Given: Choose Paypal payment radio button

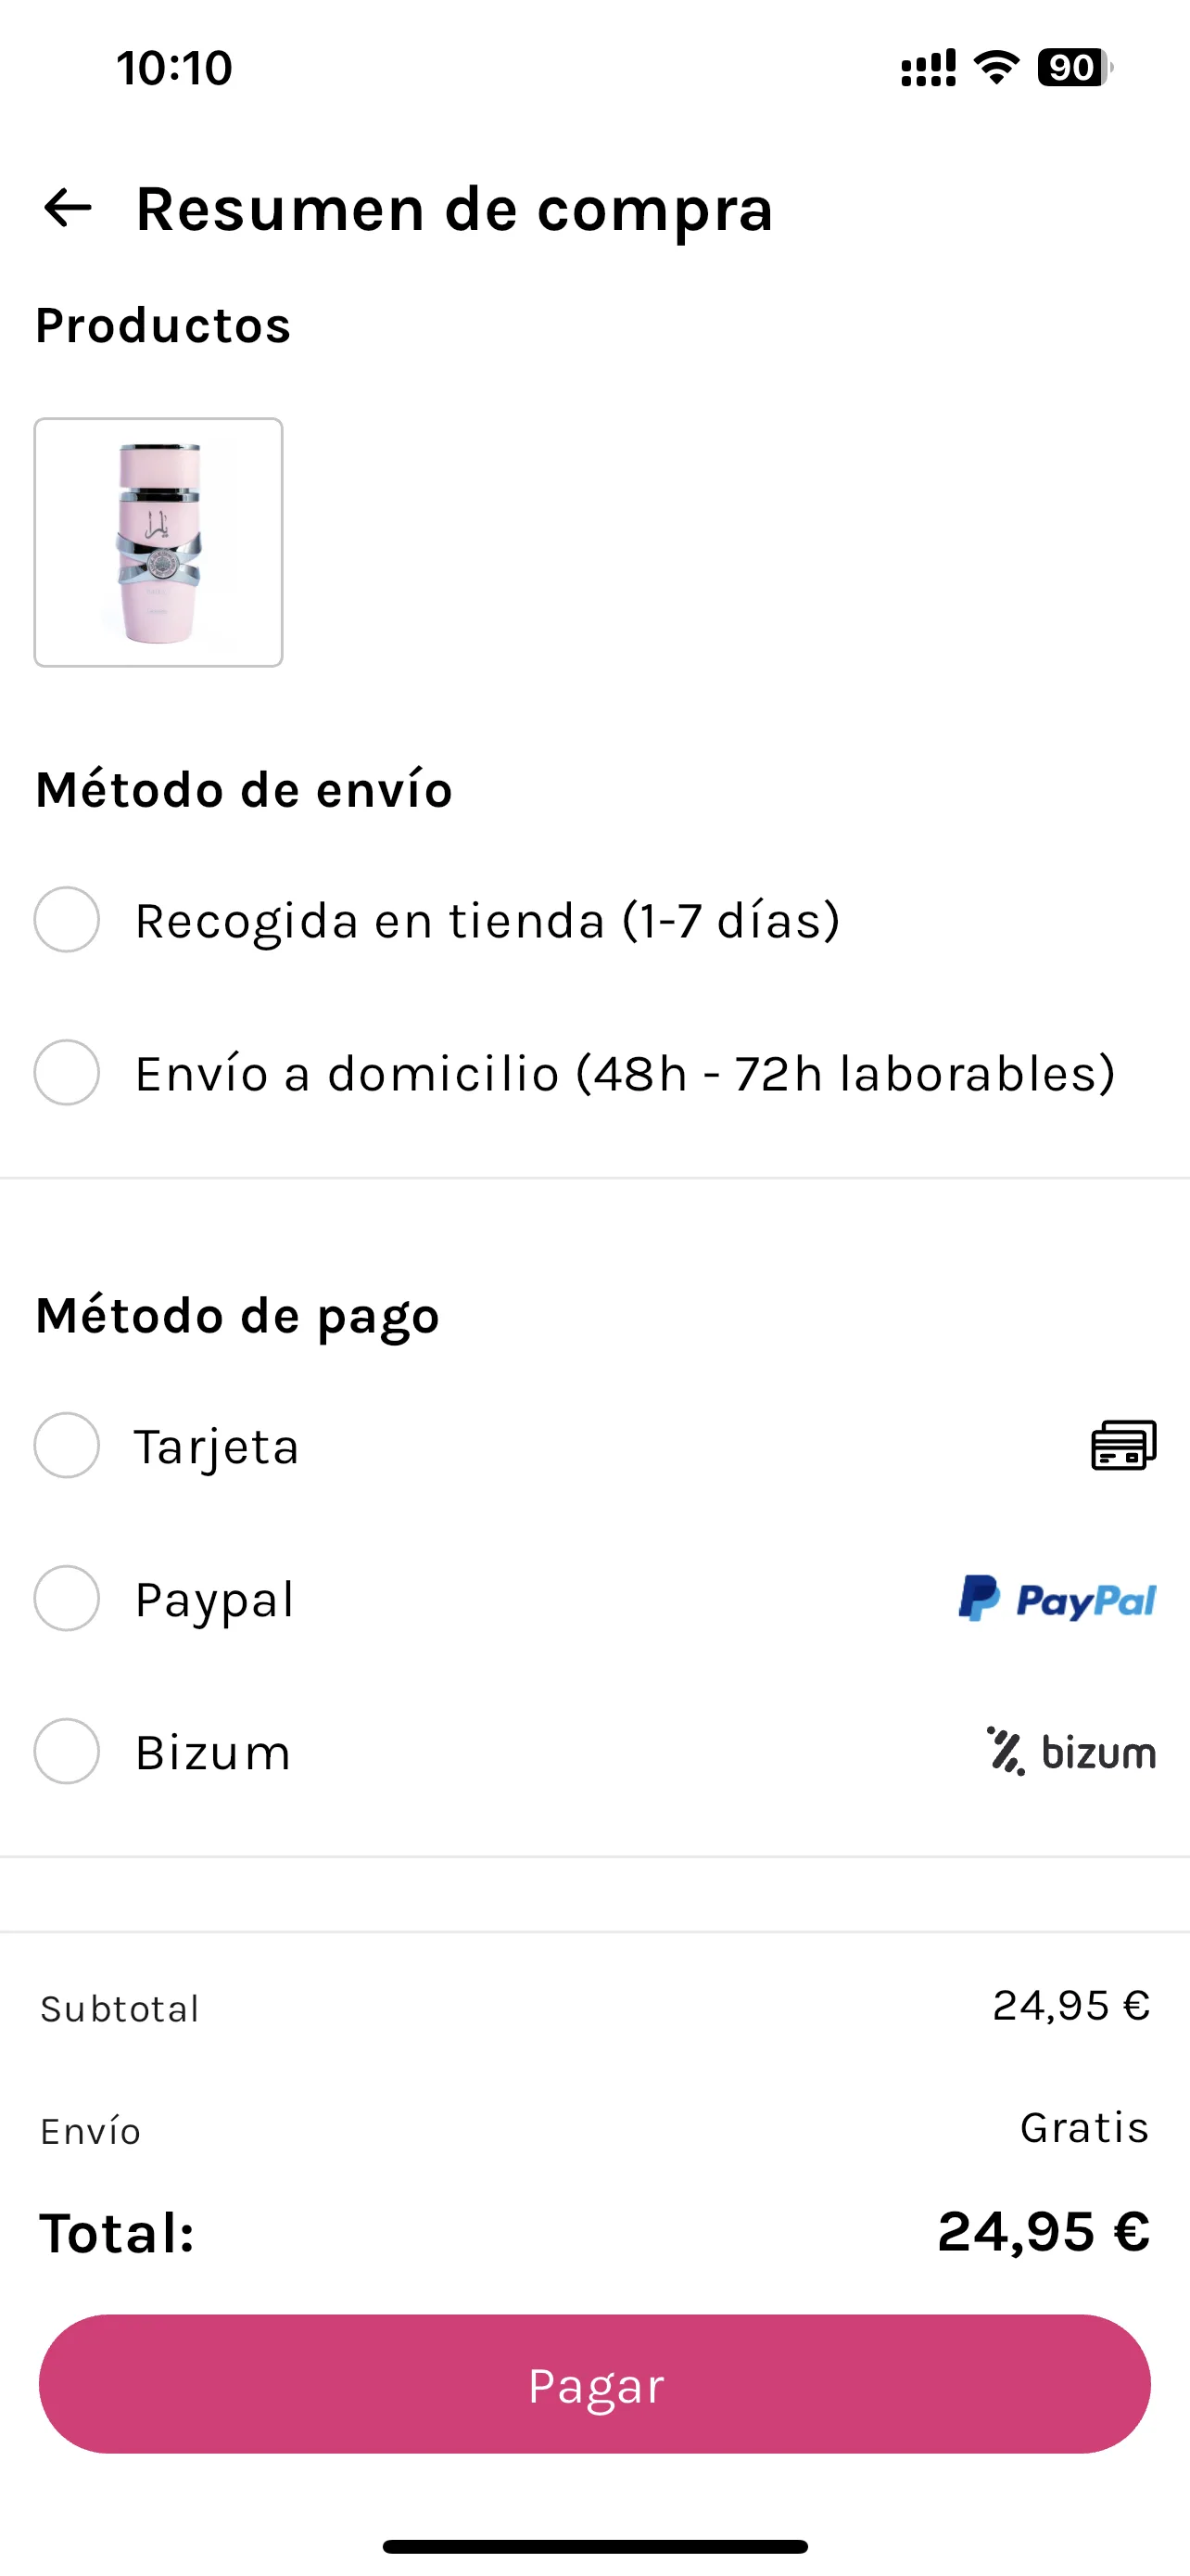Looking at the screenshot, I should coord(67,1598).
